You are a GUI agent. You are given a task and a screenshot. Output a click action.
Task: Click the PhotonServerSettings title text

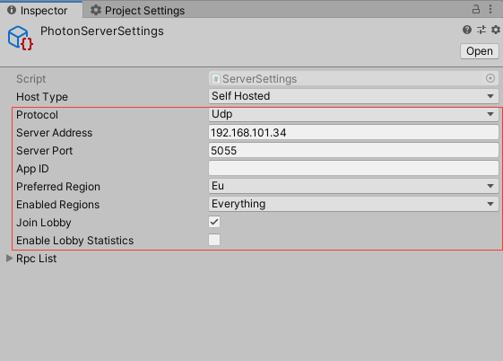[101, 31]
